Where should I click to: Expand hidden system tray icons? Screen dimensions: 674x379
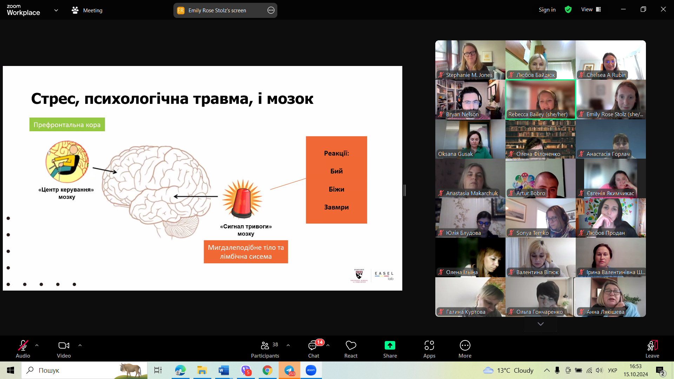tap(547, 370)
